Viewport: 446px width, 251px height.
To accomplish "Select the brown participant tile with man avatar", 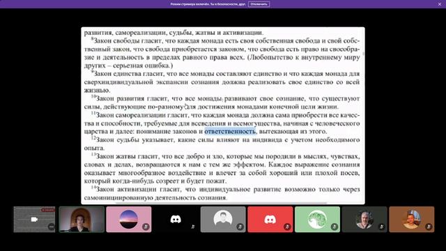I will [412, 220].
